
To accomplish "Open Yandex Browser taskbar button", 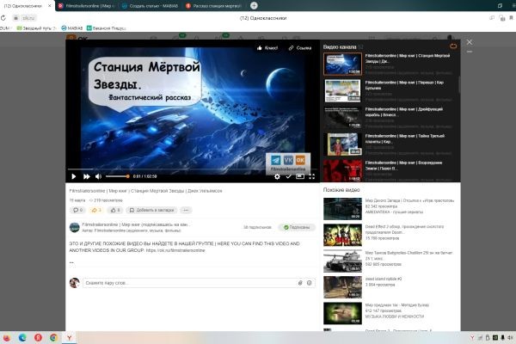I will coord(70,338).
